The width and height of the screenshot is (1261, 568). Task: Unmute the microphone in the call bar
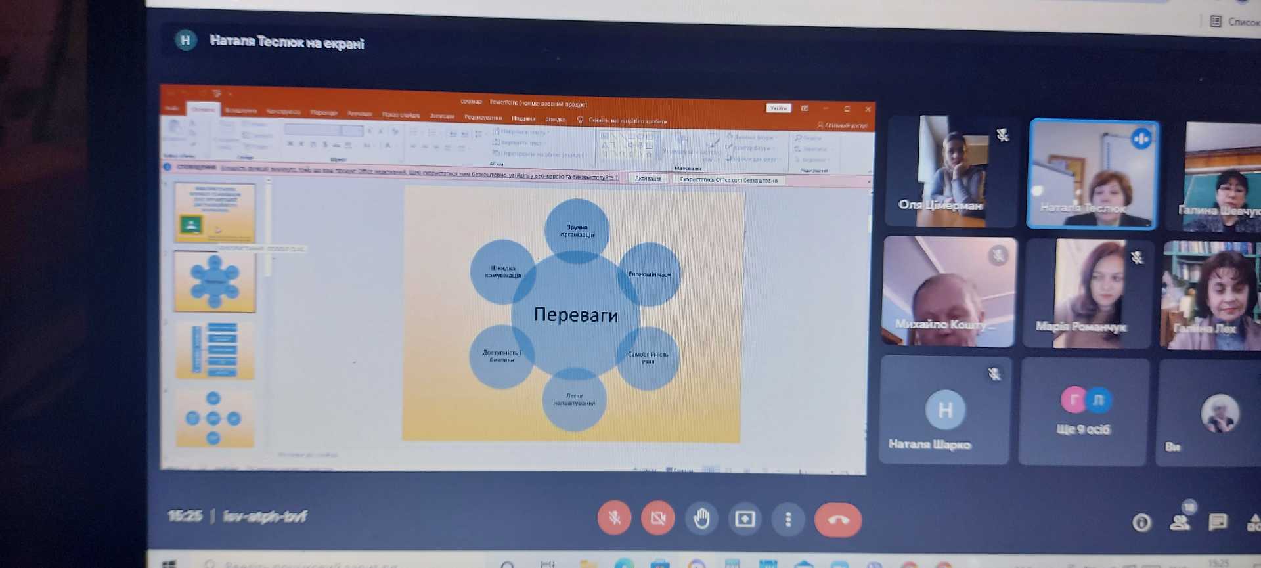614,518
